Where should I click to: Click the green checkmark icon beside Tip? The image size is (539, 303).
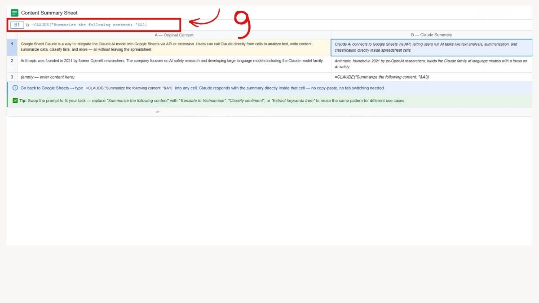[x=15, y=101]
